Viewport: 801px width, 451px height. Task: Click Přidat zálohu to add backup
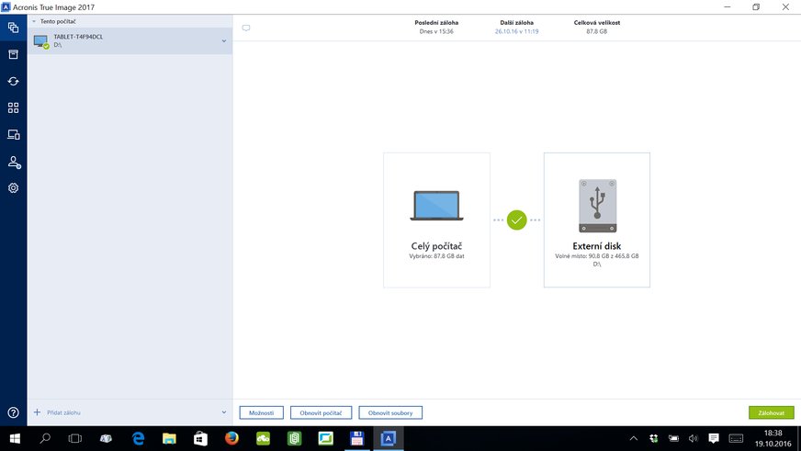click(x=61, y=412)
